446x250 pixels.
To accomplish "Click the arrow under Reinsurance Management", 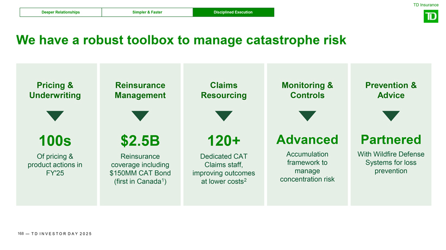I will pos(140,116).
